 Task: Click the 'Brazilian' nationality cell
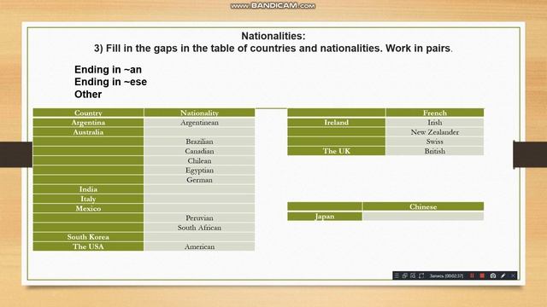[199, 142]
